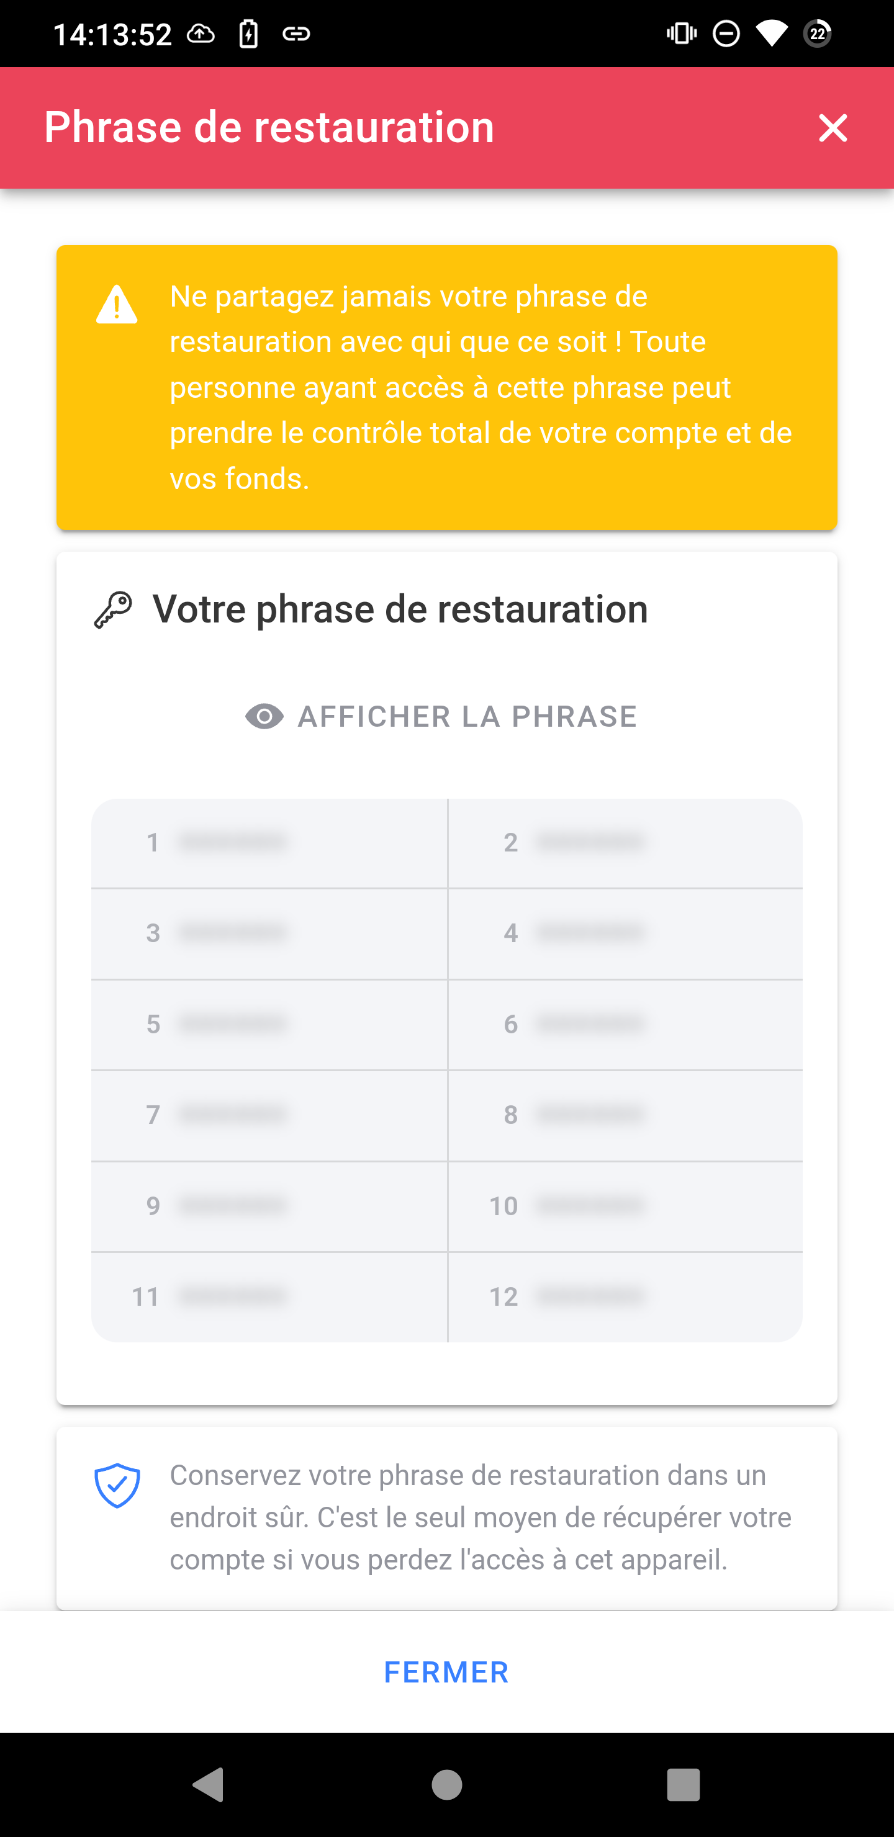This screenshot has height=1837, width=894.
Task: Select blurred word number 2 cell
Action: (x=625, y=843)
